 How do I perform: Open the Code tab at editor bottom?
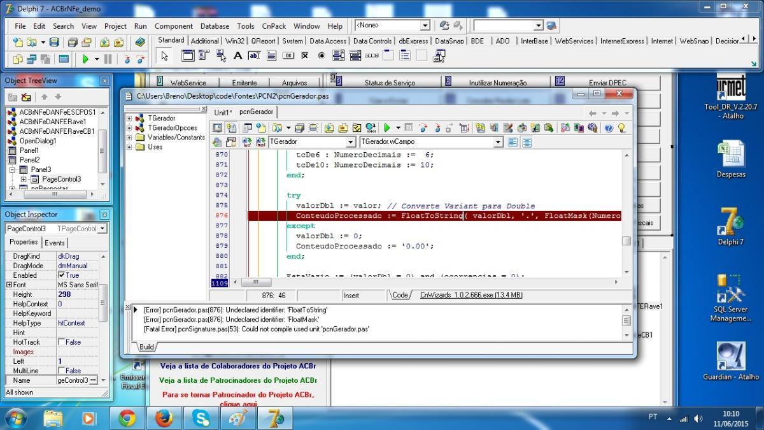tap(400, 295)
